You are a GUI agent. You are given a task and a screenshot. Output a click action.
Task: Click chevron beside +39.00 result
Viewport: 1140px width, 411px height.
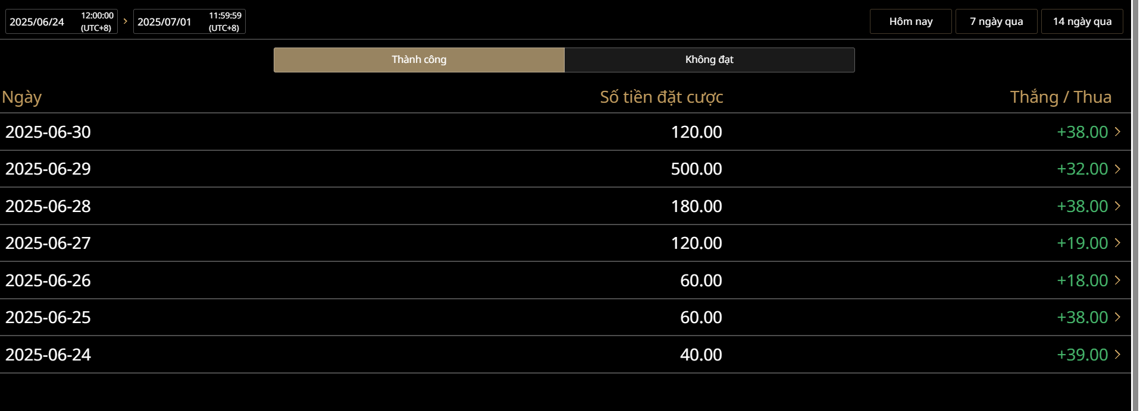point(1117,355)
